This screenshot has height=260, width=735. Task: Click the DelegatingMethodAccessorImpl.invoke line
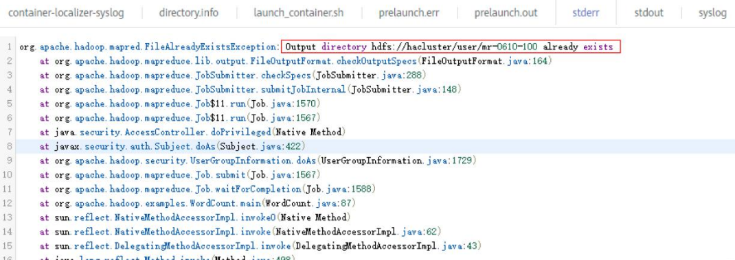[x=260, y=246]
